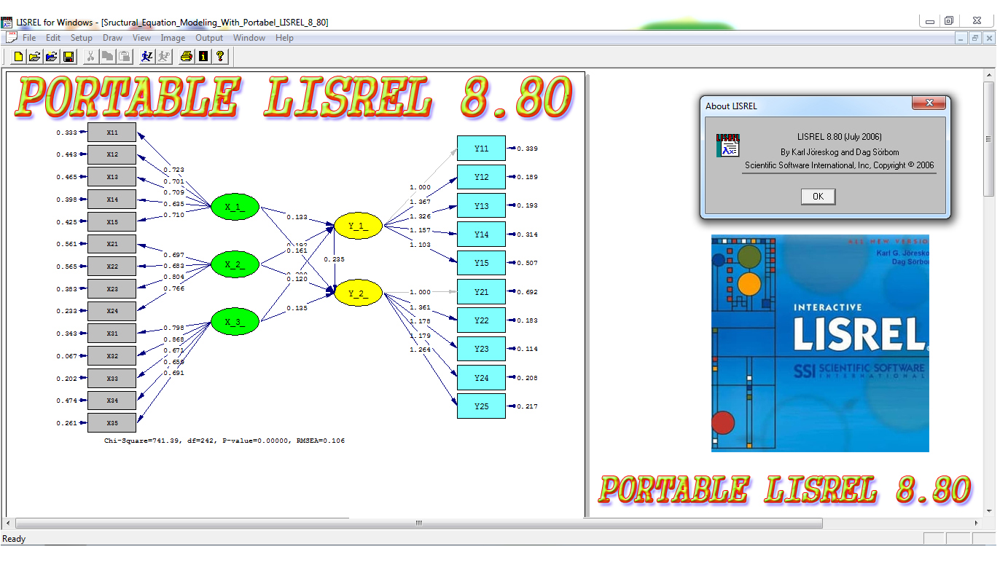Click the Import data folder icon with blue arrow
1000x568 pixels.
(51, 56)
